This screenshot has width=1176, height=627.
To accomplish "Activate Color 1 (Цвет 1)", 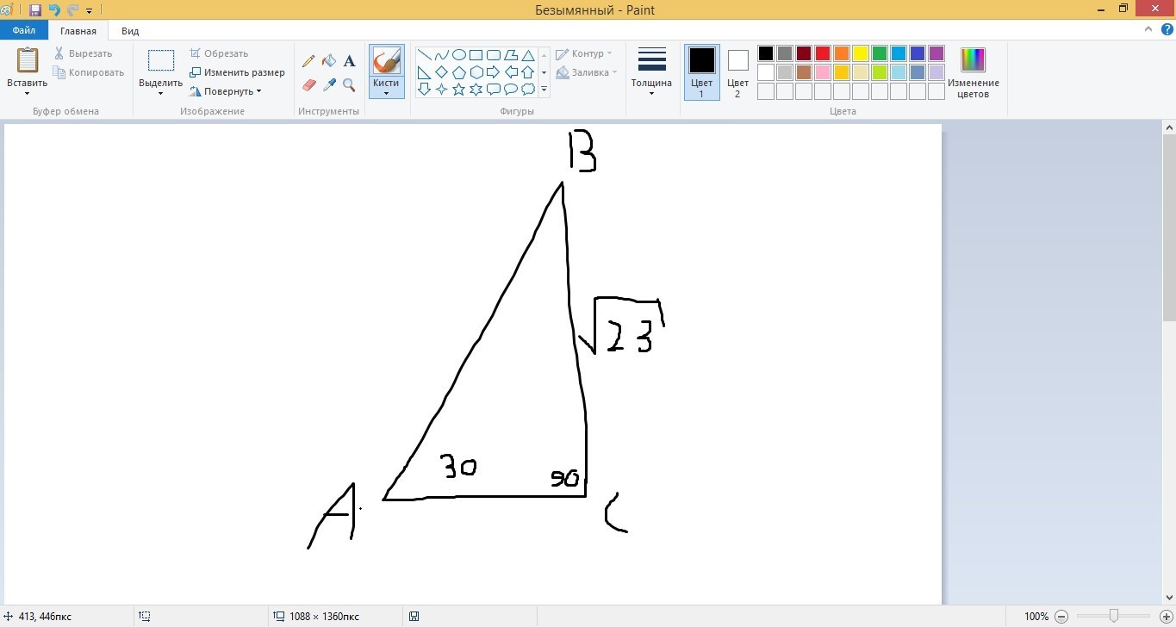I will click(701, 72).
